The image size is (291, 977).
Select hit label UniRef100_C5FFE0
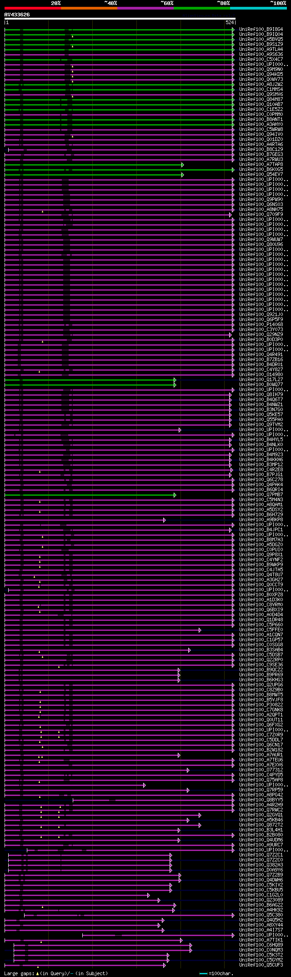pyautogui.click(x=261, y=630)
